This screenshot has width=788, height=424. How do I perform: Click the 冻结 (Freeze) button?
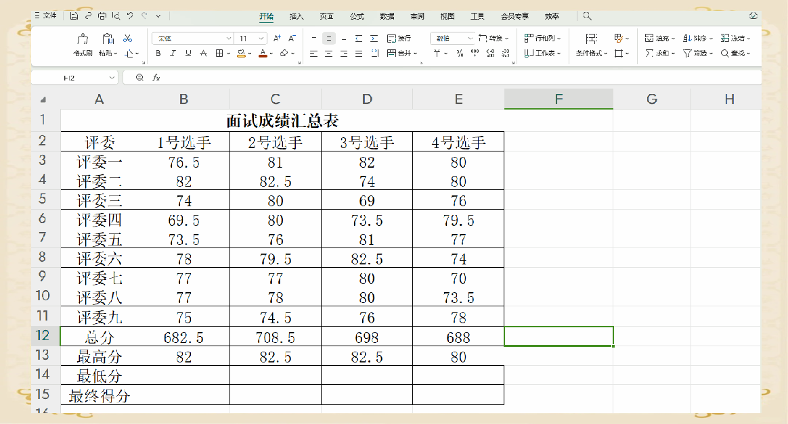pyautogui.click(x=735, y=38)
